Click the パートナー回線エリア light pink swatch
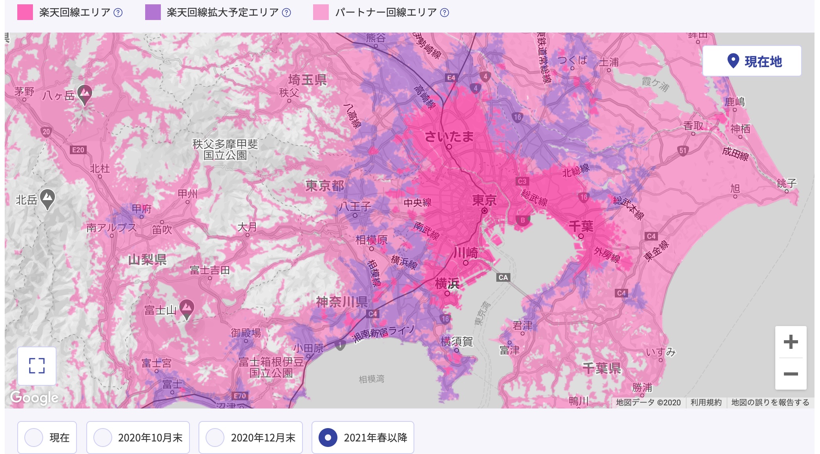This screenshot has width=820, height=454. [321, 12]
